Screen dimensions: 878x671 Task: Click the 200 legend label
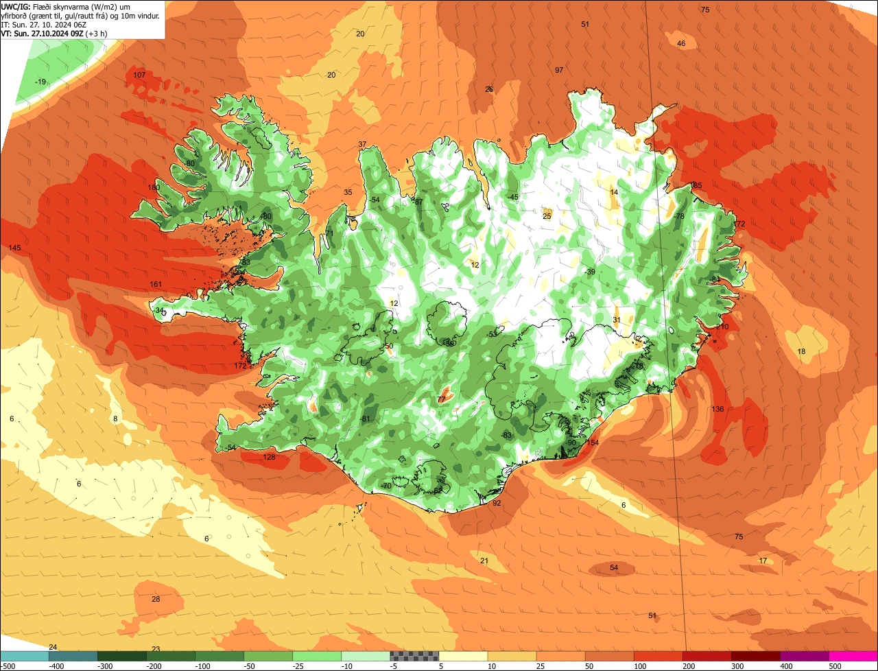(x=689, y=666)
